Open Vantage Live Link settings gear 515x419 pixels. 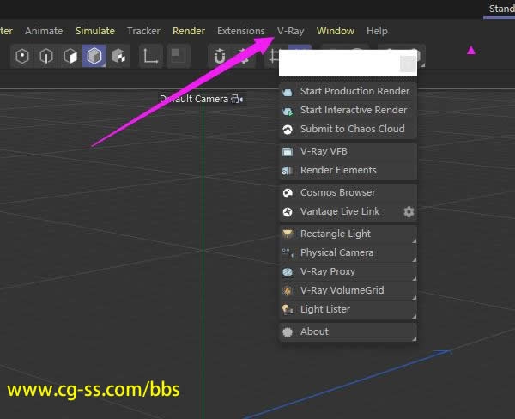tap(409, 211)
